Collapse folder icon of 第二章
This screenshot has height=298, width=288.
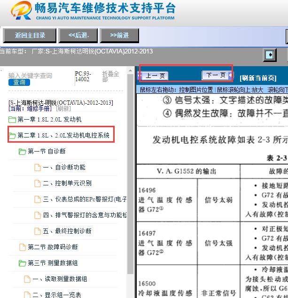point(12,136)
